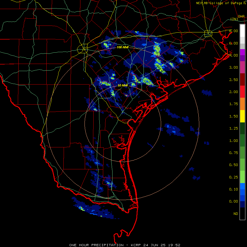
Task: Click the OHA product code label
Action: (241, 16)
